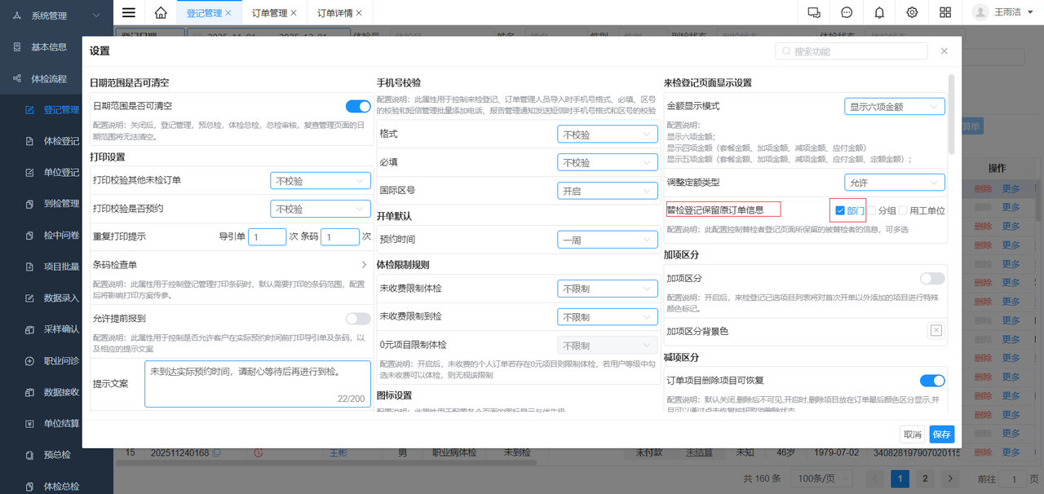Click the 保存 button

point(942,434)
